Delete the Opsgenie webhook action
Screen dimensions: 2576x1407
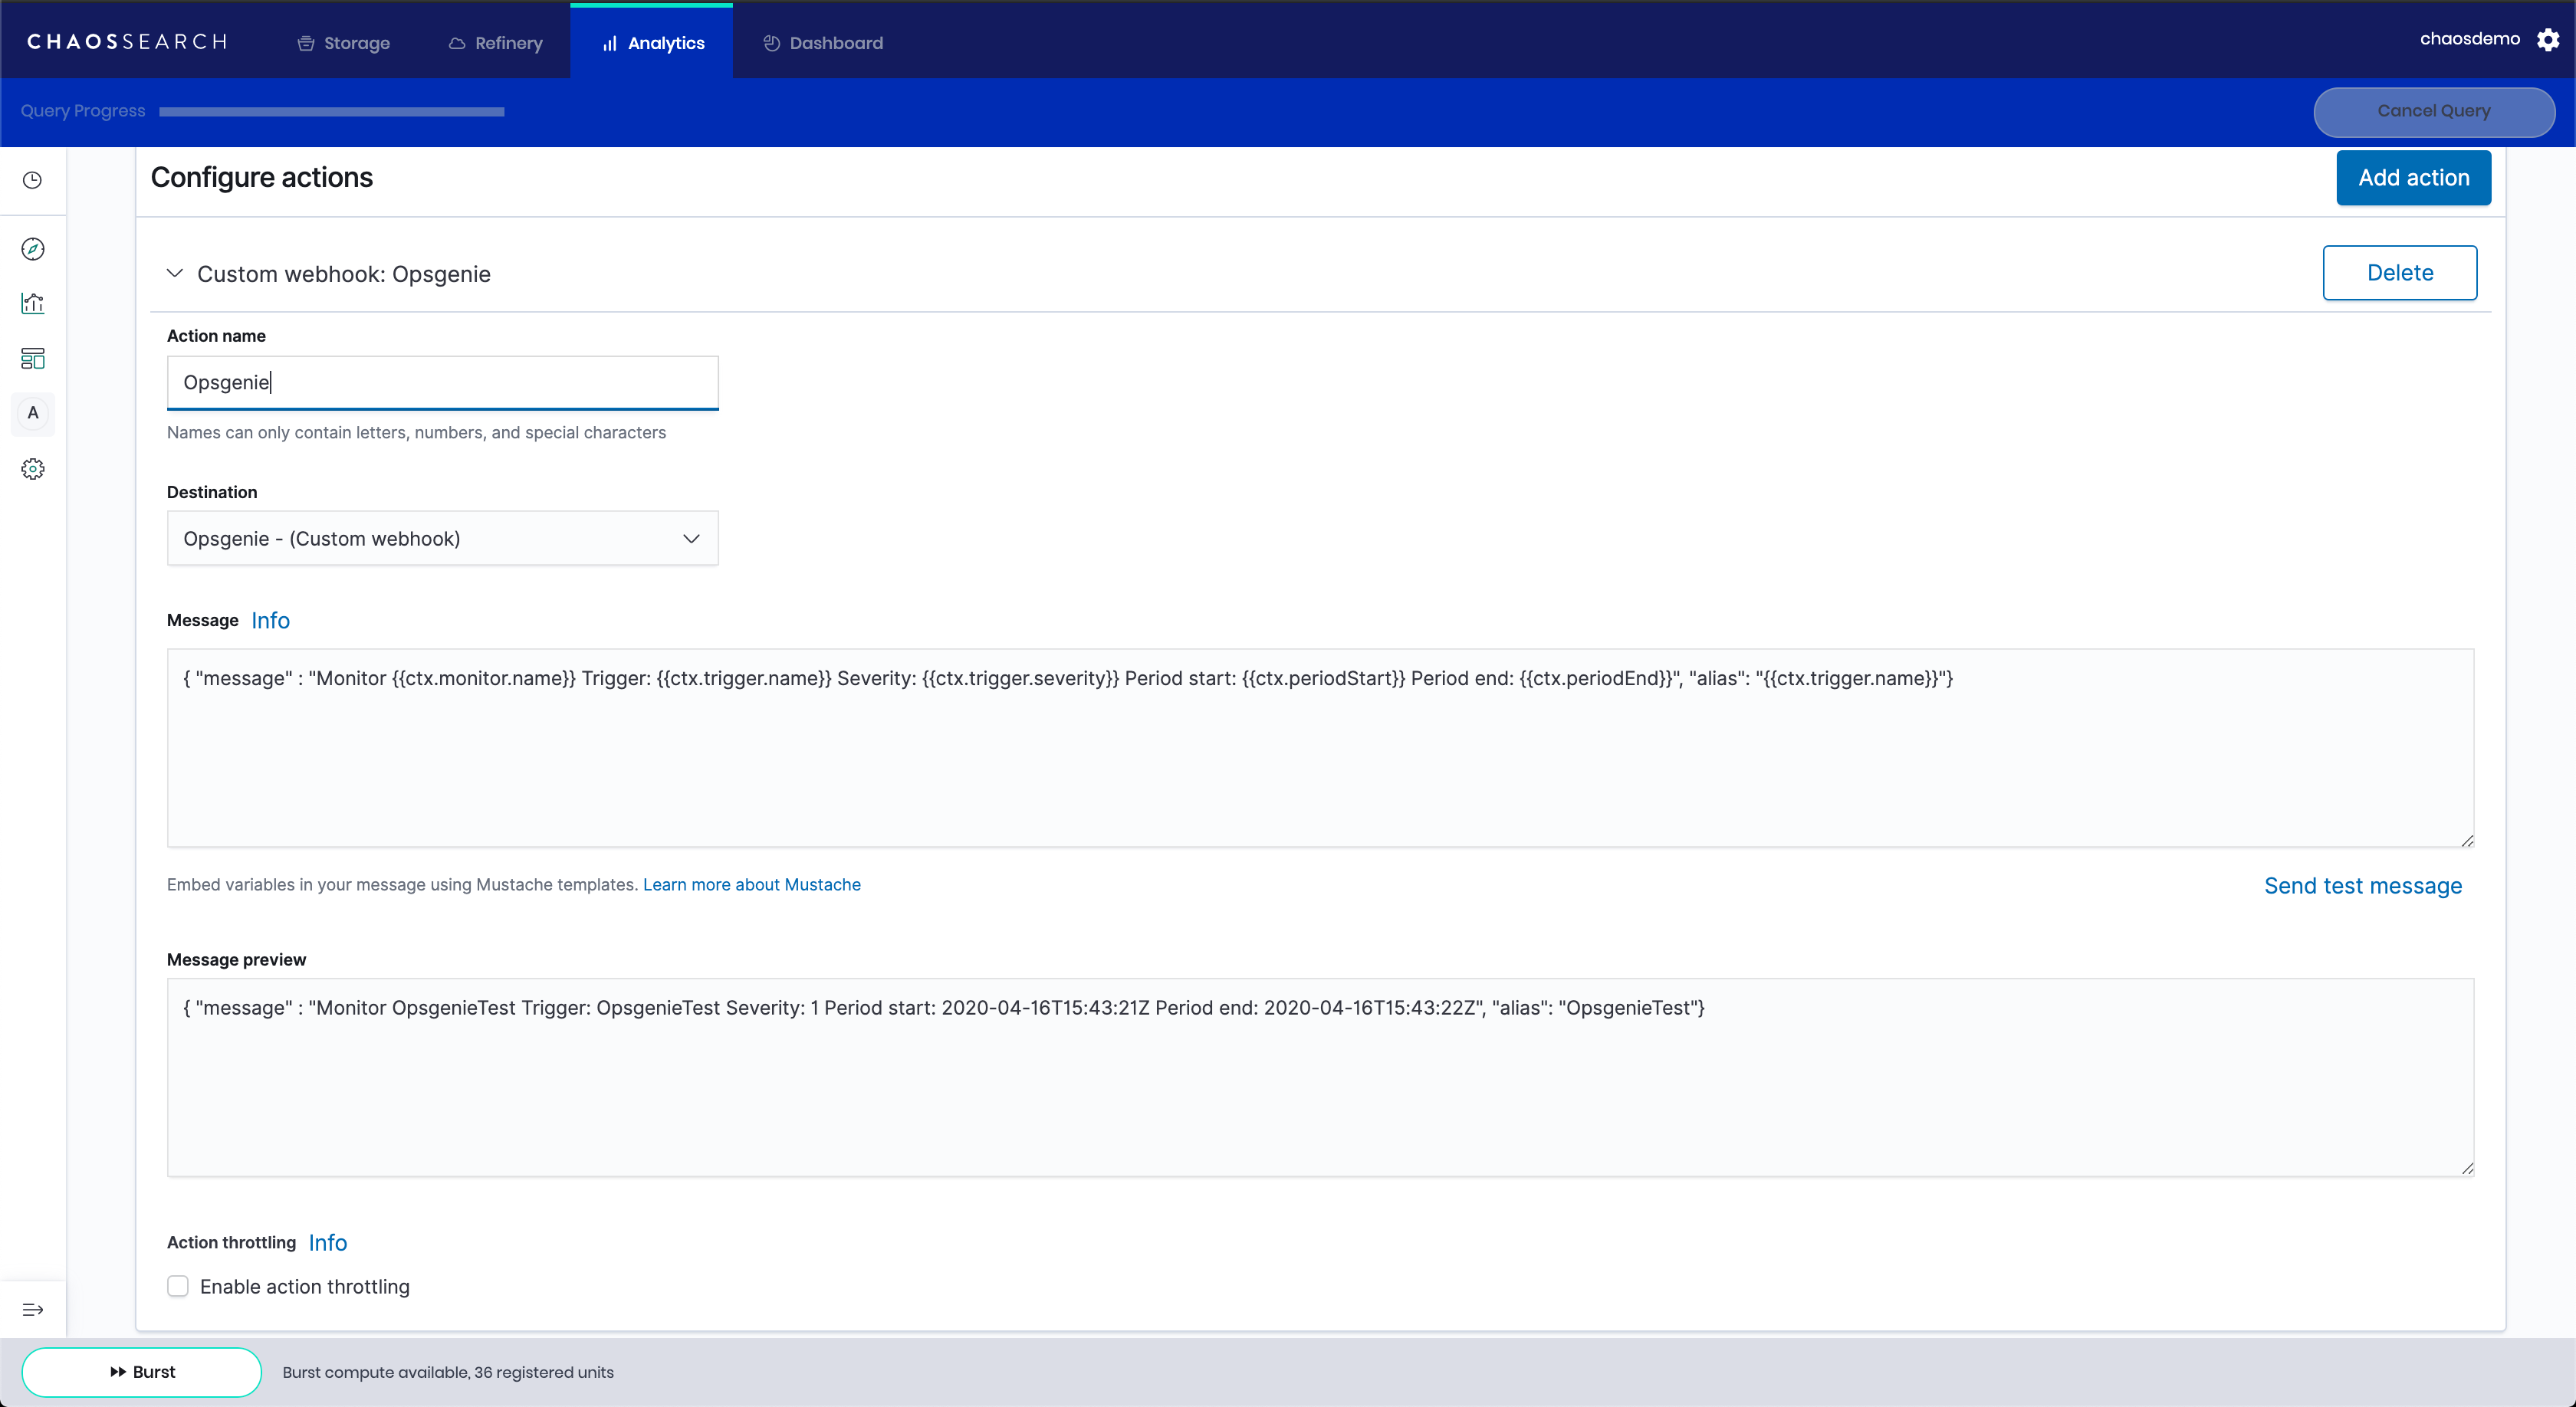pos(2399,273)
